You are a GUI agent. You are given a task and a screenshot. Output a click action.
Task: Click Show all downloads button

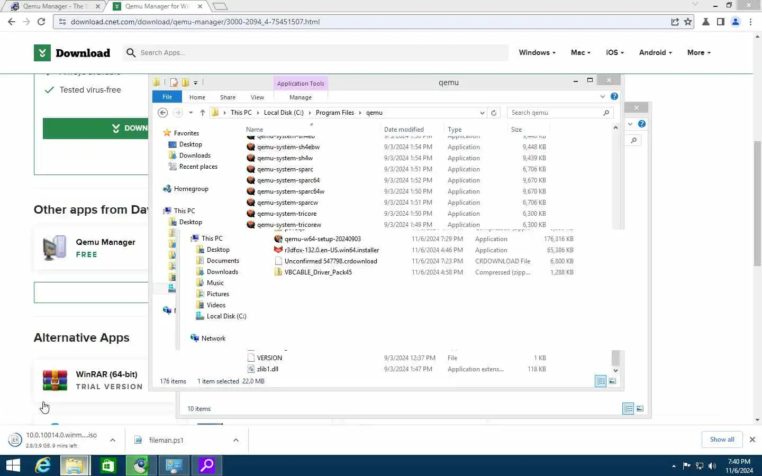[722, 440]
